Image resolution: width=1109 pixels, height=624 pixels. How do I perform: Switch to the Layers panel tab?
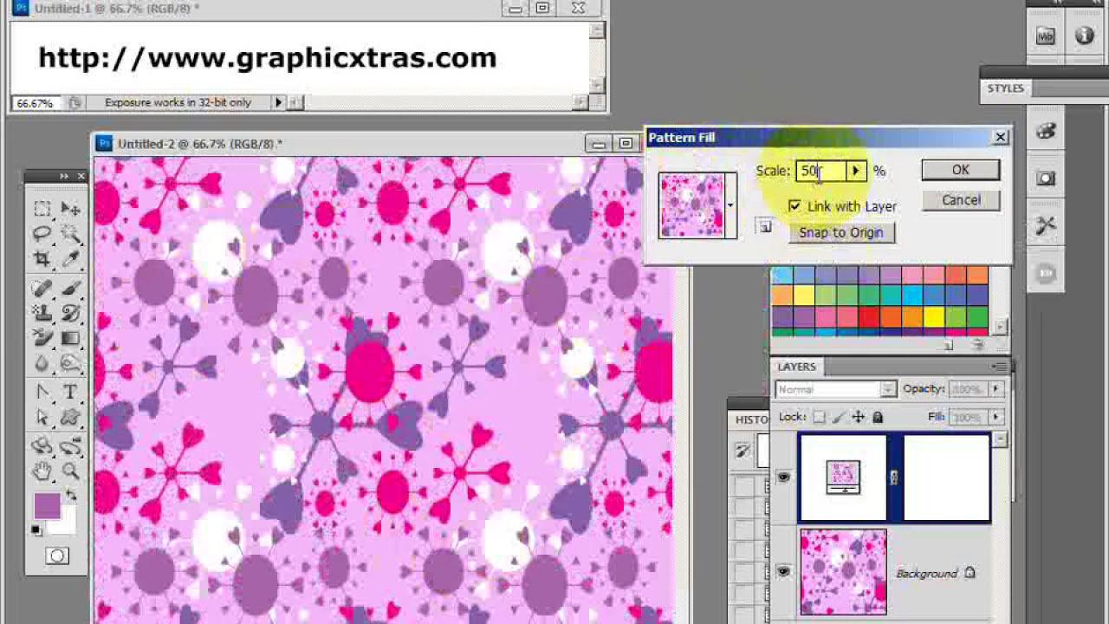coord(796,367)
